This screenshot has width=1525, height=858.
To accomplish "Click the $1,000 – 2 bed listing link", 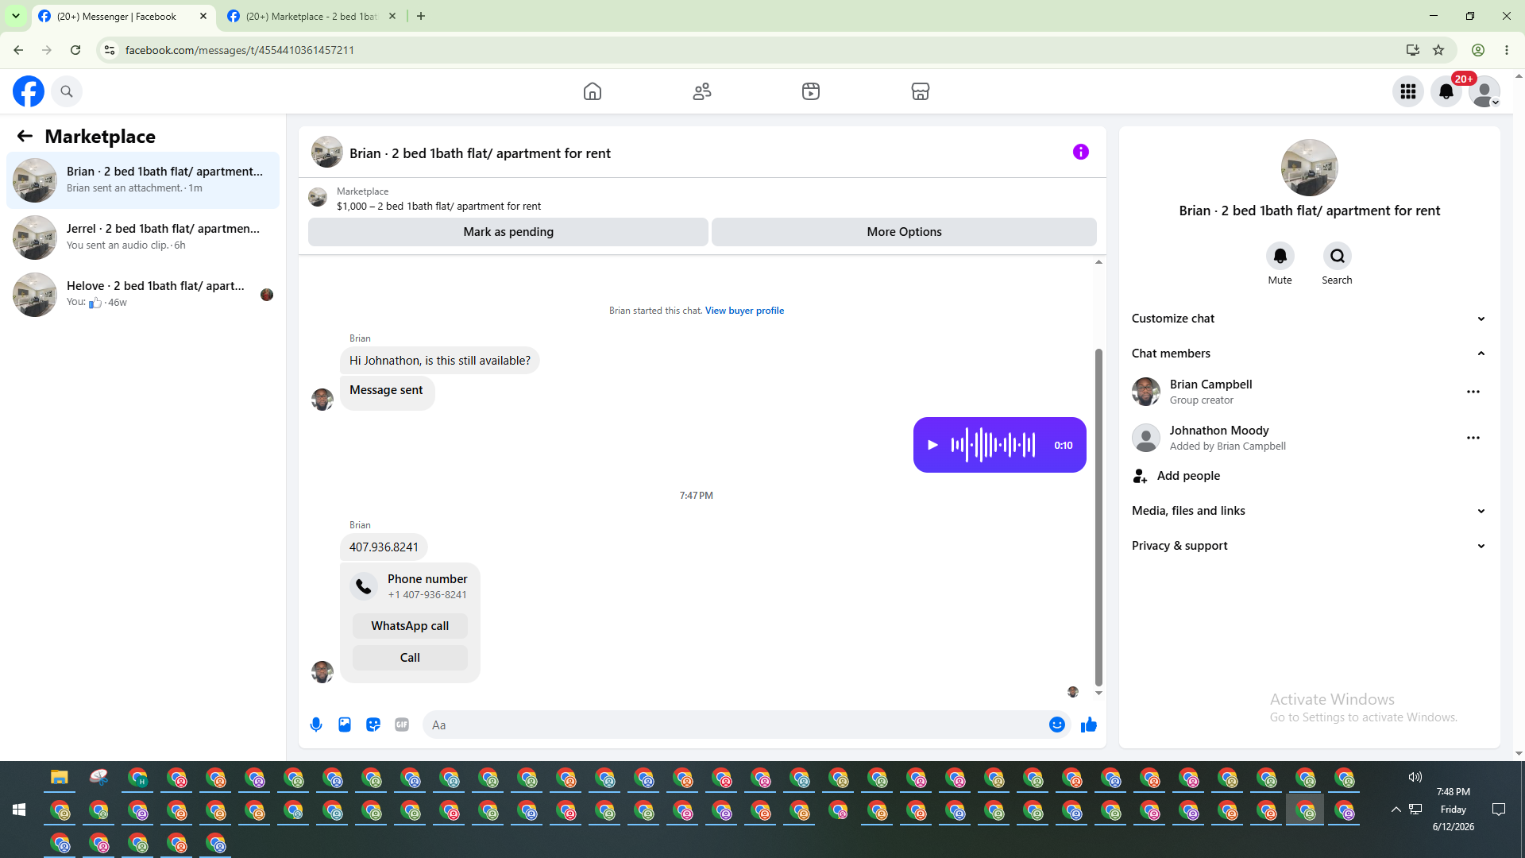I will point(438,206).
